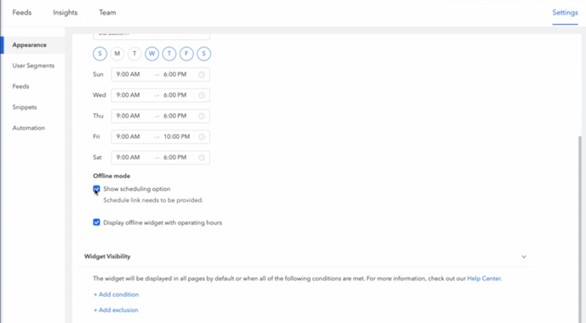Toggle the Saturday day circle

coord(204,54)
